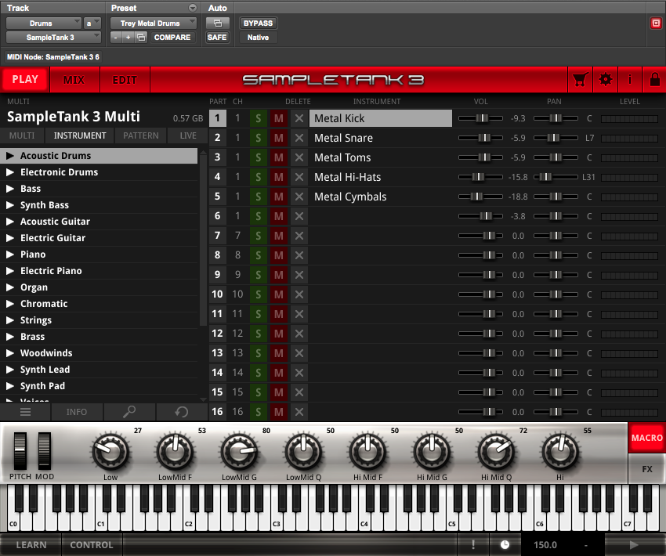The image size is (666, 556).
Task: Click the exclamation panic icon
Action: (473, 544)
